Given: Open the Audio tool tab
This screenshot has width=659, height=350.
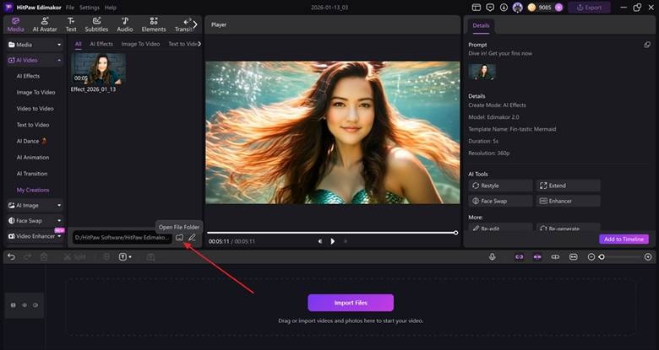Looking at the screenshot, I should 125,24.
